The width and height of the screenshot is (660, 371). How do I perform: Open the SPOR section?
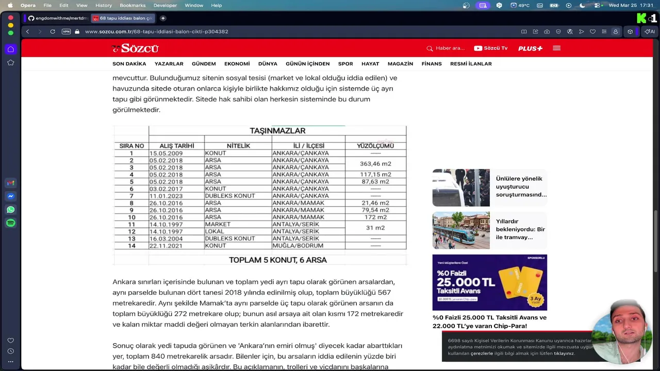tap(345, 64)
